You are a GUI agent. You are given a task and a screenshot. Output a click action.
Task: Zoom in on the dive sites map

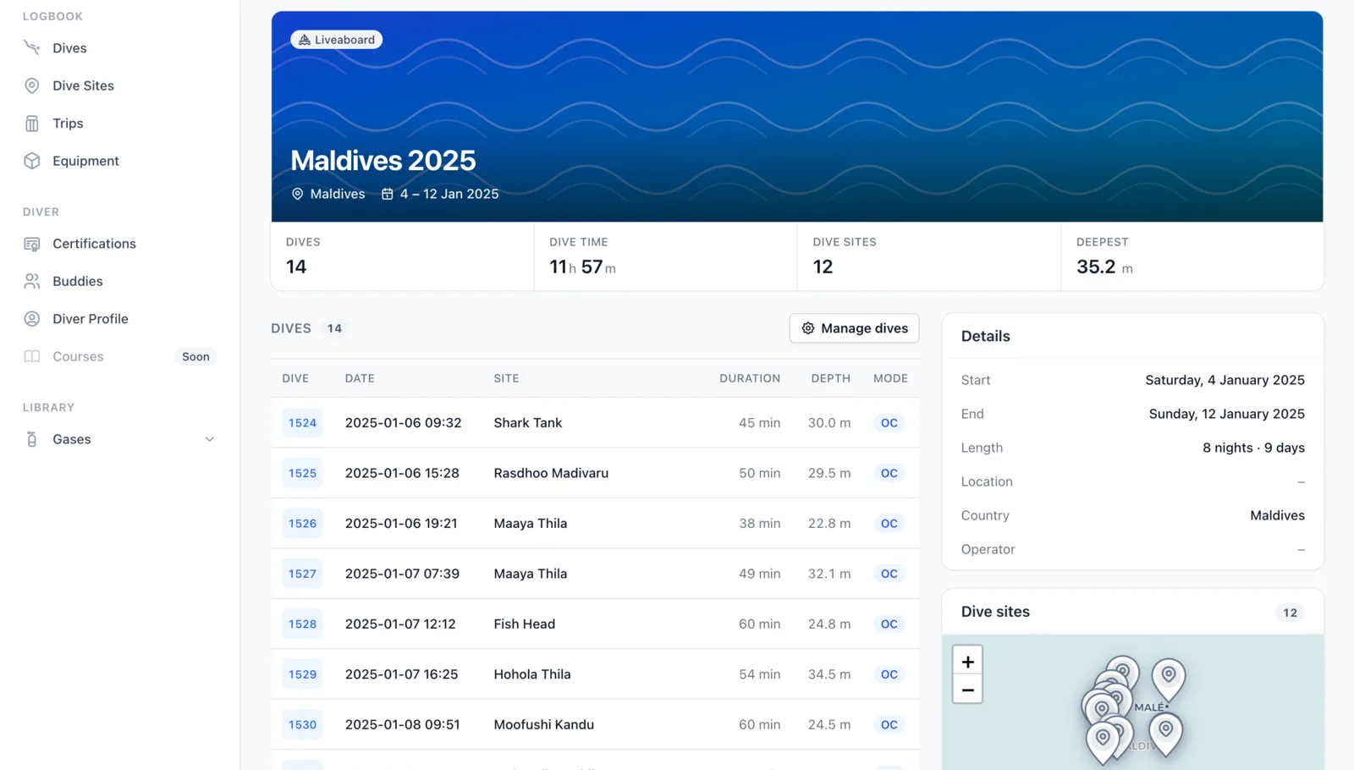[967, 662]
